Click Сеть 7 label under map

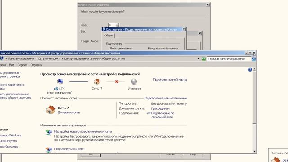coord(97,89)
